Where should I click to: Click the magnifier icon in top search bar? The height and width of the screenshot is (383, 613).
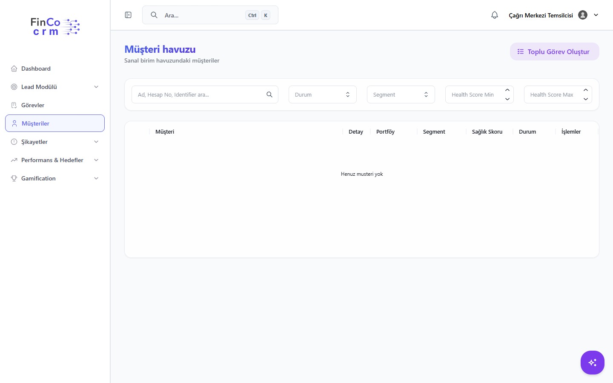point(154,15)
